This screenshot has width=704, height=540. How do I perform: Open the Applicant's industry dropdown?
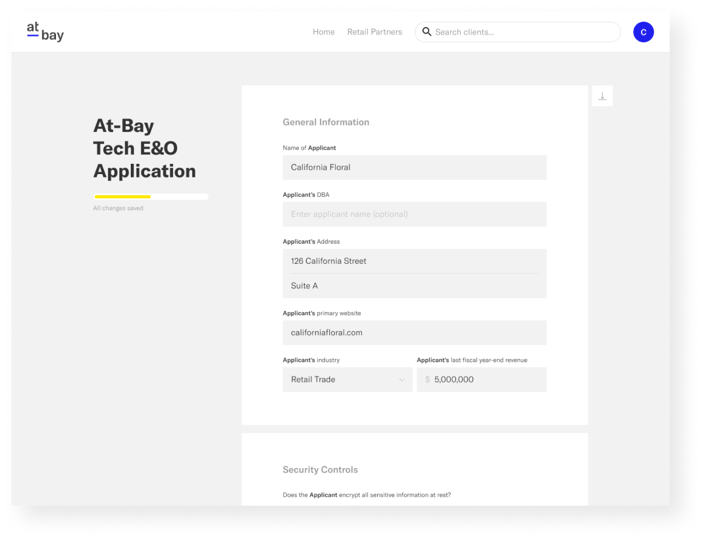coord(347,380)
